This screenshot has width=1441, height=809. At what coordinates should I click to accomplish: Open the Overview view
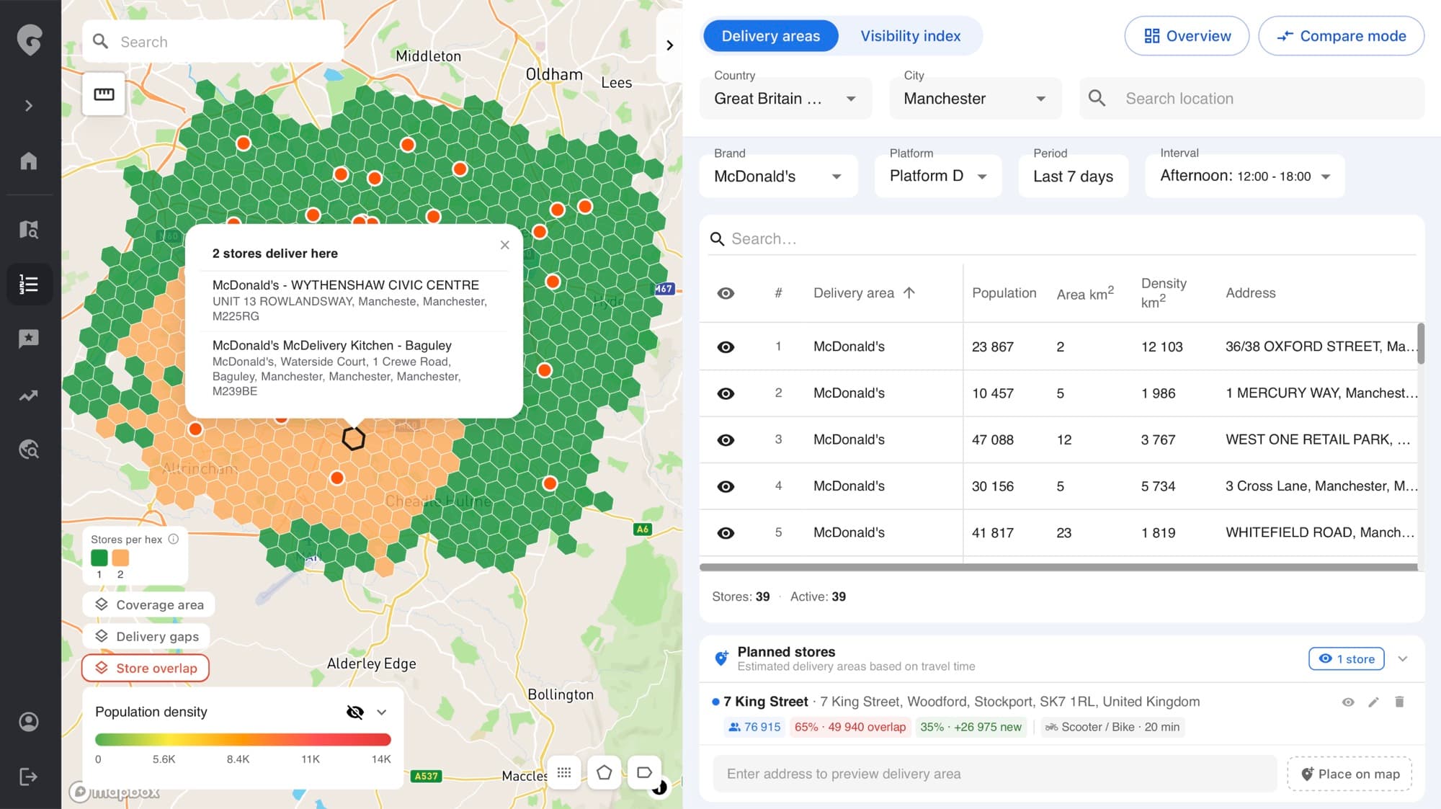[1187, 36]
